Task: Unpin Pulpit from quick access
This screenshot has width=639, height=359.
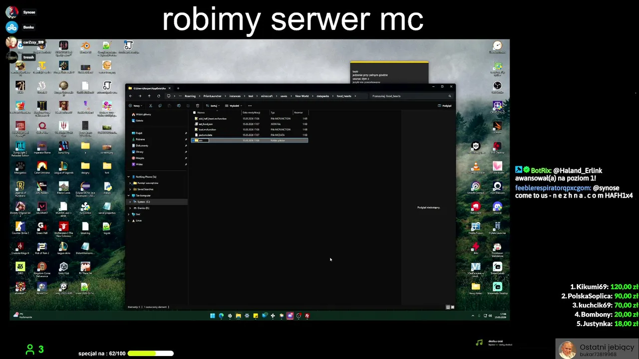Action: [186, 133]
